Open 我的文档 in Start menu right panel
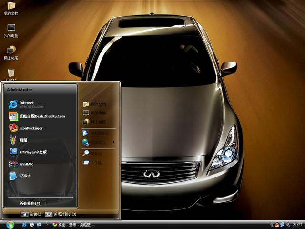The width and height of the screenshot is (305, 229). click(x=98, y=104)
